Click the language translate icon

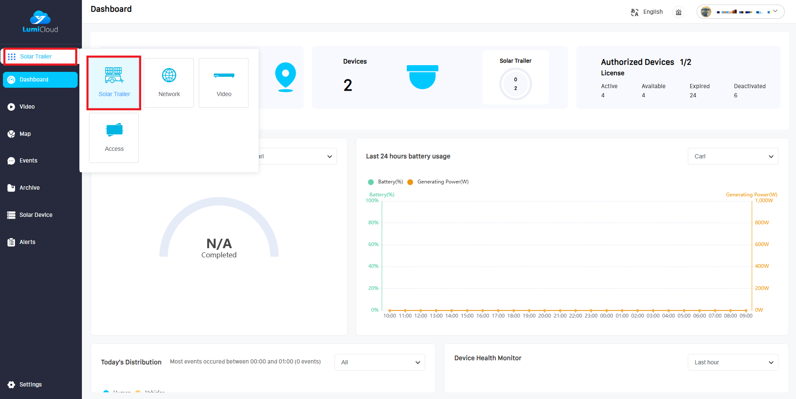point(634,12)
